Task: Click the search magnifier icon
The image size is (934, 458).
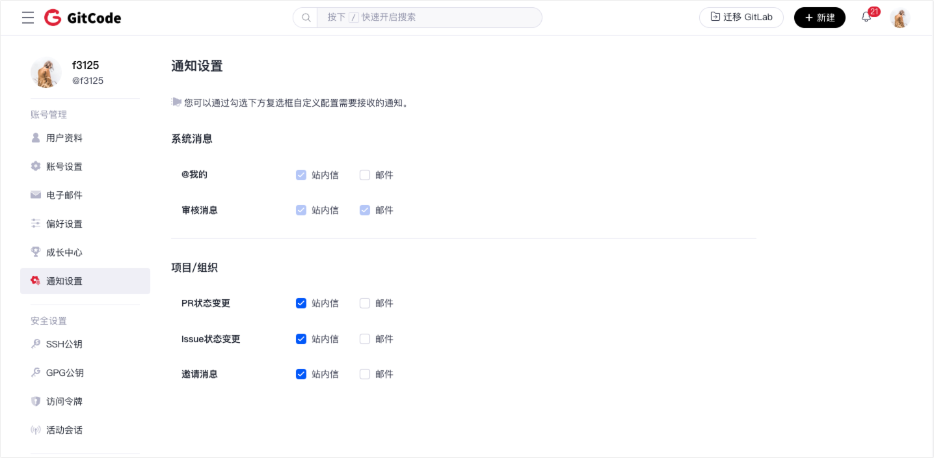Action: pyautogui.click(x=306, y=18)
